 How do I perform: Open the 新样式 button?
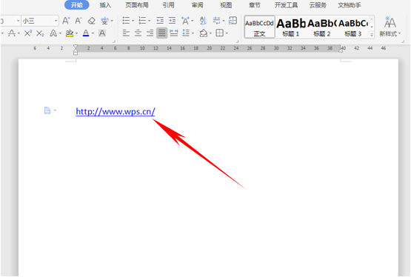tap(390, 27)
